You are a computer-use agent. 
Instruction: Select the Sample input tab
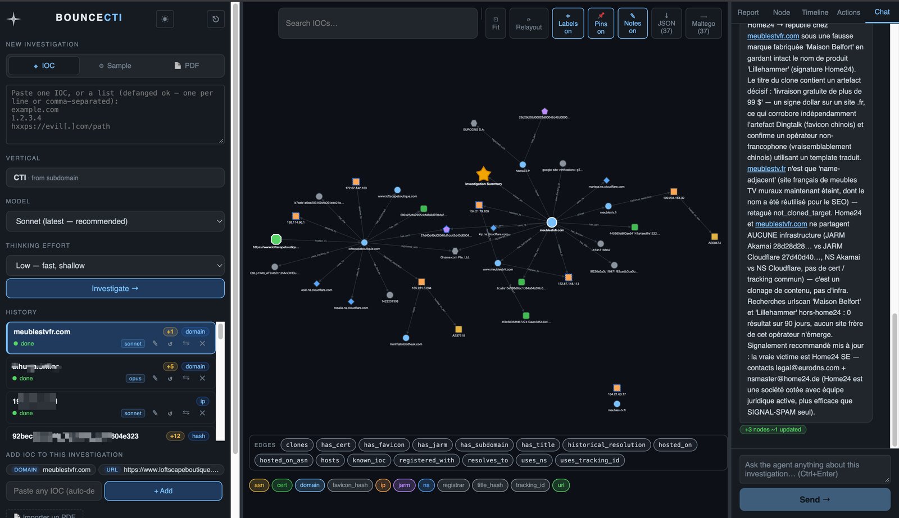115,66
